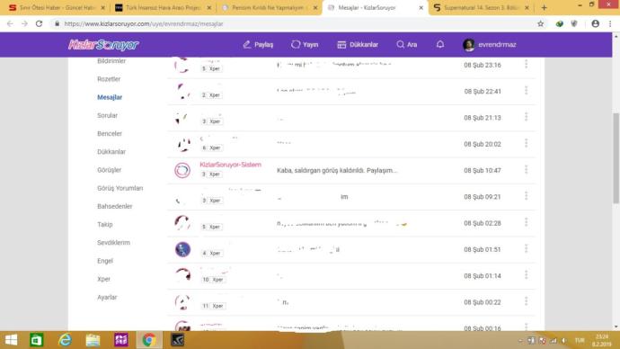Click the 10 Xper badge
The width and height of the screenshot is (620, 349).
[x=214, y=280]
